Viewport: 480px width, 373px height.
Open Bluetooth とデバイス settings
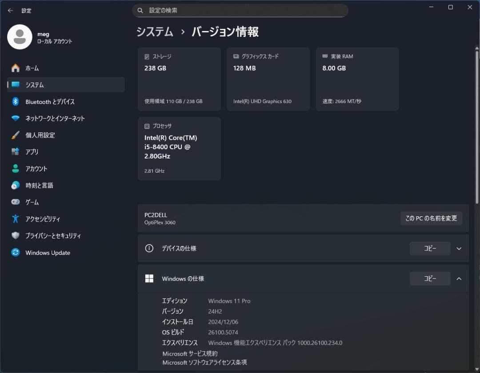pyautogui.click(x=16, y=102)
